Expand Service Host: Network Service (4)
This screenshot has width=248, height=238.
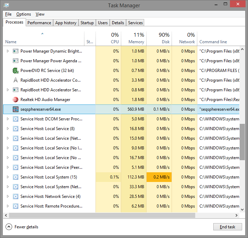(8, 196)
